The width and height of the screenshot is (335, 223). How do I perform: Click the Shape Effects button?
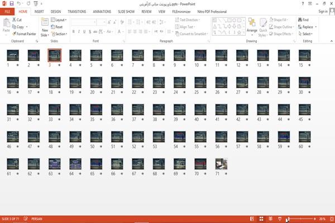coord(281,34)
